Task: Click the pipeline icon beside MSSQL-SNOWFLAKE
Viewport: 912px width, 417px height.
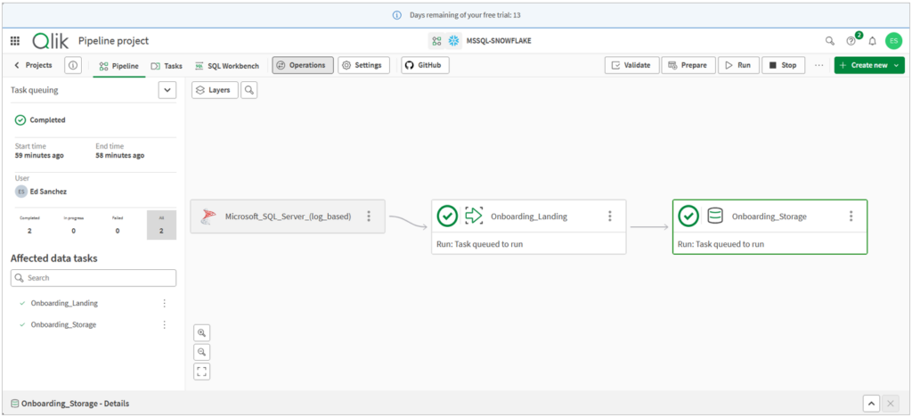Action: pos(436,41)
